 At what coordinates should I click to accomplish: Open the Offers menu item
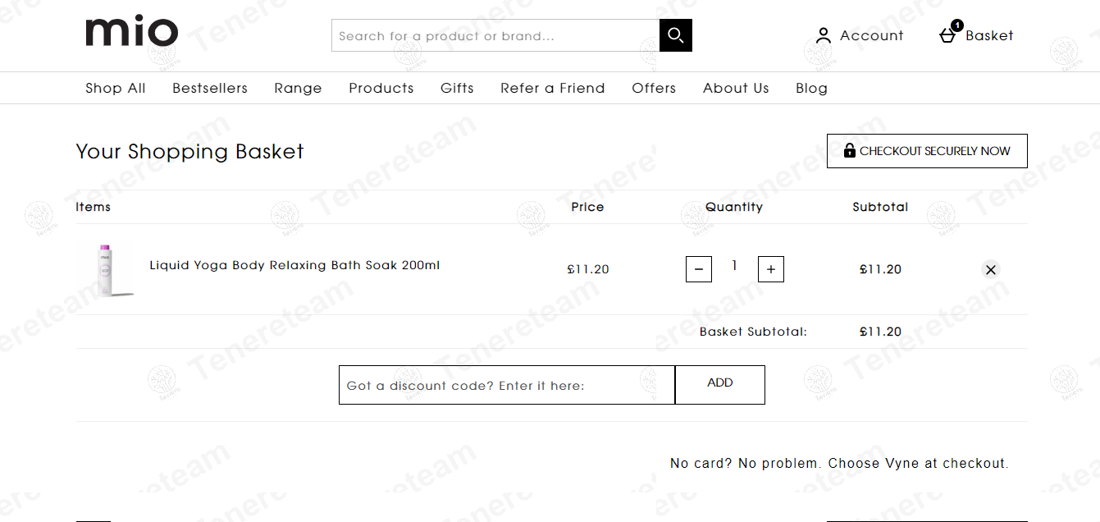(654, 88)
